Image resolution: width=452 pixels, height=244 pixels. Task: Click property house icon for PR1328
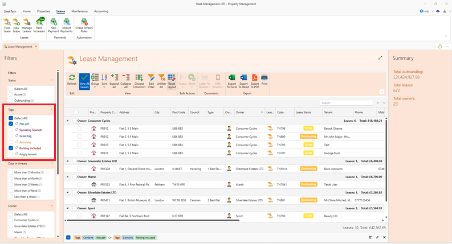tap(93, 168)
